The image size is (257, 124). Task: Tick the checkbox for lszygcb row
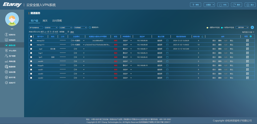(31, 65)
